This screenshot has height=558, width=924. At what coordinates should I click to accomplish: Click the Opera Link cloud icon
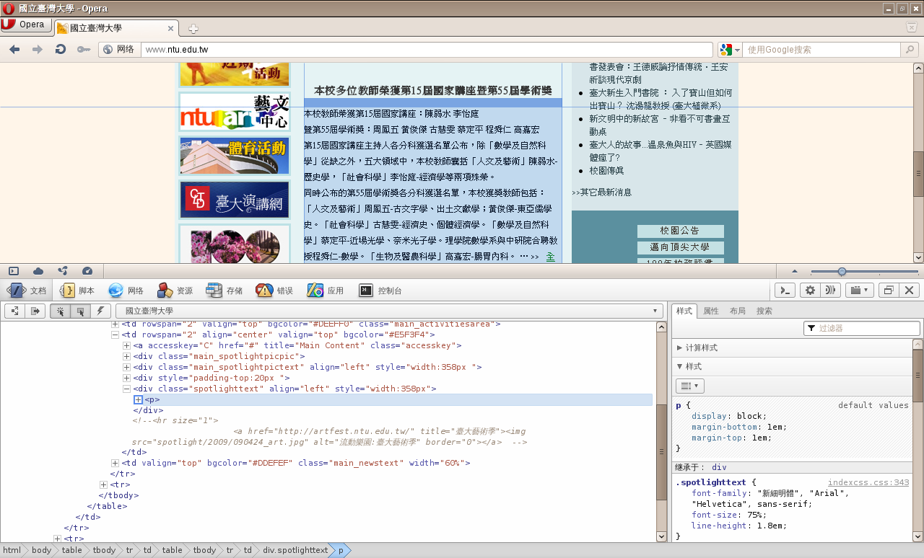coord(38,271)
